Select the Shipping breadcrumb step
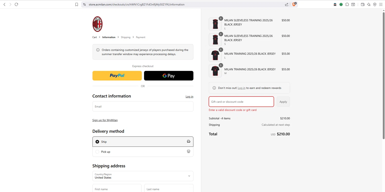This screenshot has height=192, width=385. pyautogui.click(x=126, y=37)
